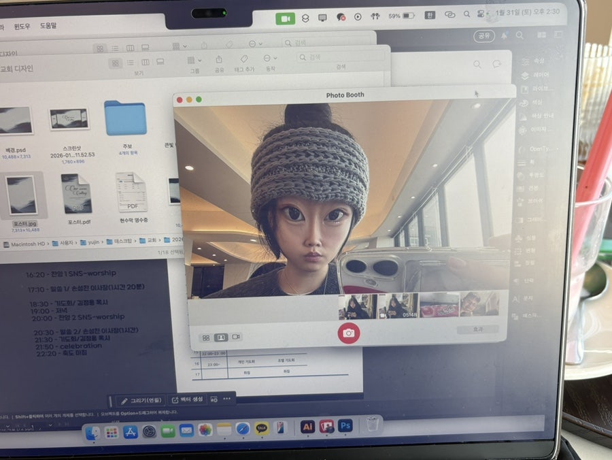
Task: Open Notes from the Dock
Action: (x=224, y=429)
